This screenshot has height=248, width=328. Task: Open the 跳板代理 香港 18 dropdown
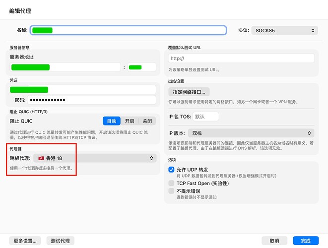[x=95, y=158]
